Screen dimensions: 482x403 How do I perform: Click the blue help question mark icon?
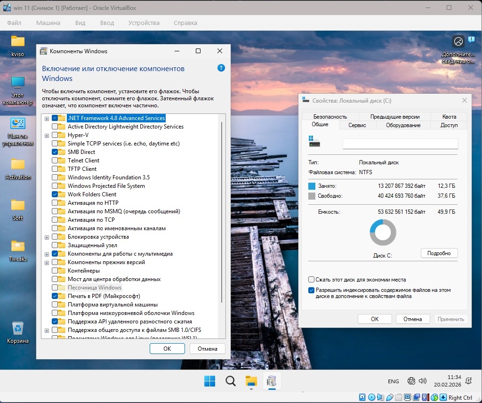(221, 68)
